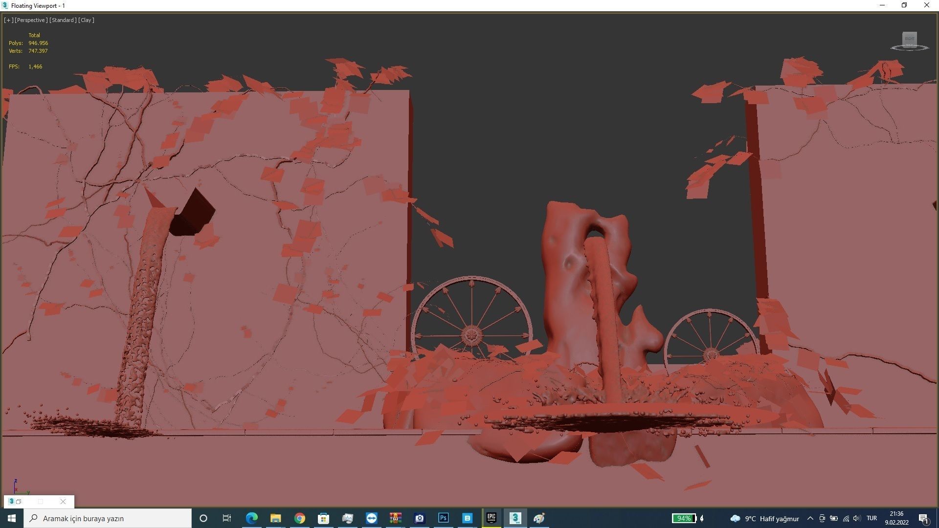Open TeamViewer from the taskbar
Viewport: 939px width, 528px height.
pyautogui.click(x=371, y=518)
